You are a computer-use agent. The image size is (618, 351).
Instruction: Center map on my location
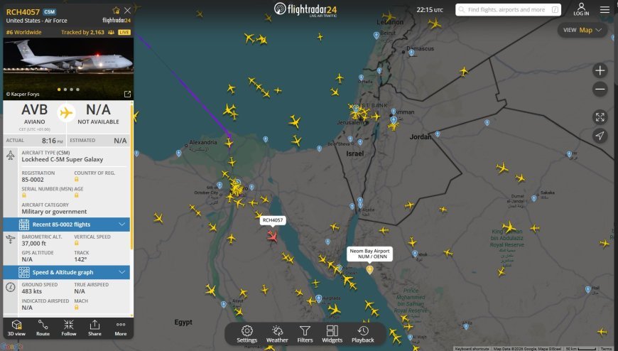pyautogui.click(x=600, y=136)
